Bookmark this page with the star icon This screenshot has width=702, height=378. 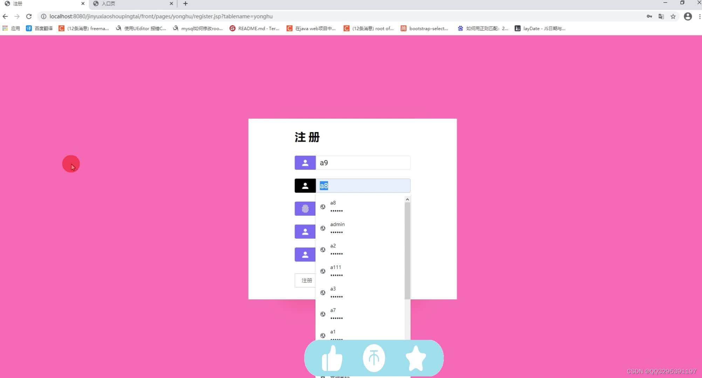click(x=673, y=16)
